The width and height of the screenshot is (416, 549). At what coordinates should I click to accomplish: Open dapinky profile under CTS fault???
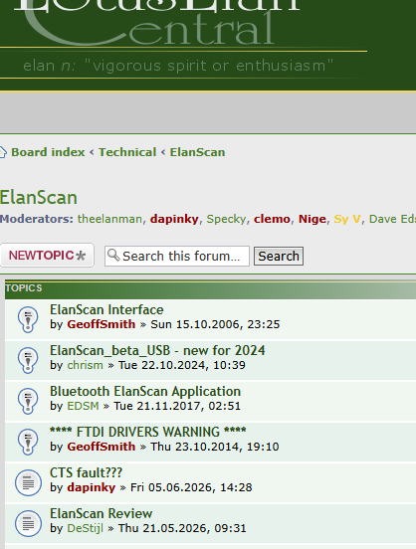coord(92,487)
